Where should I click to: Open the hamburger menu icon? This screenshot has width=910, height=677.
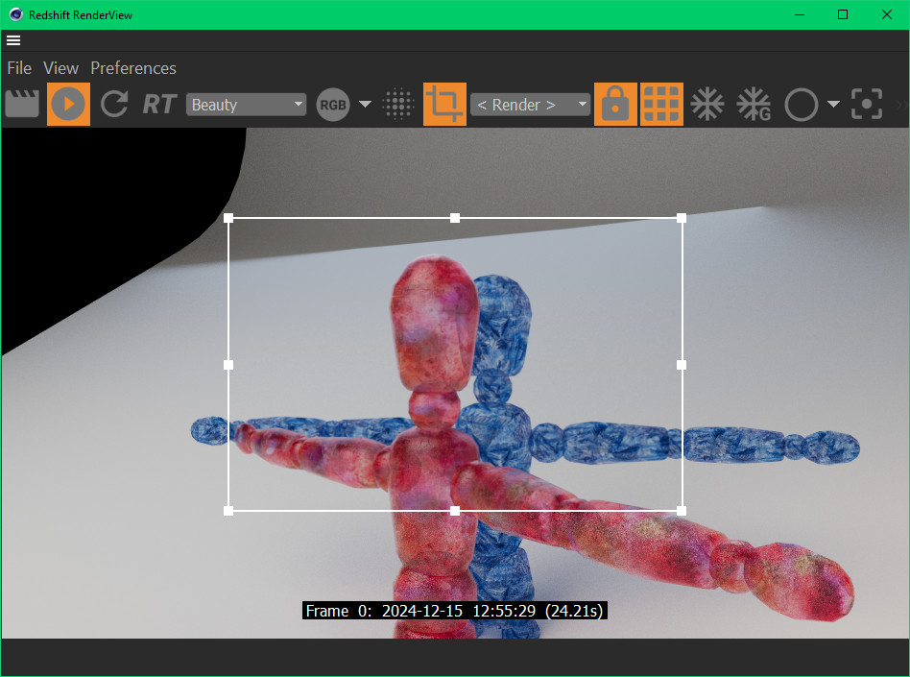pyautogui.click(x=13, y=40)
